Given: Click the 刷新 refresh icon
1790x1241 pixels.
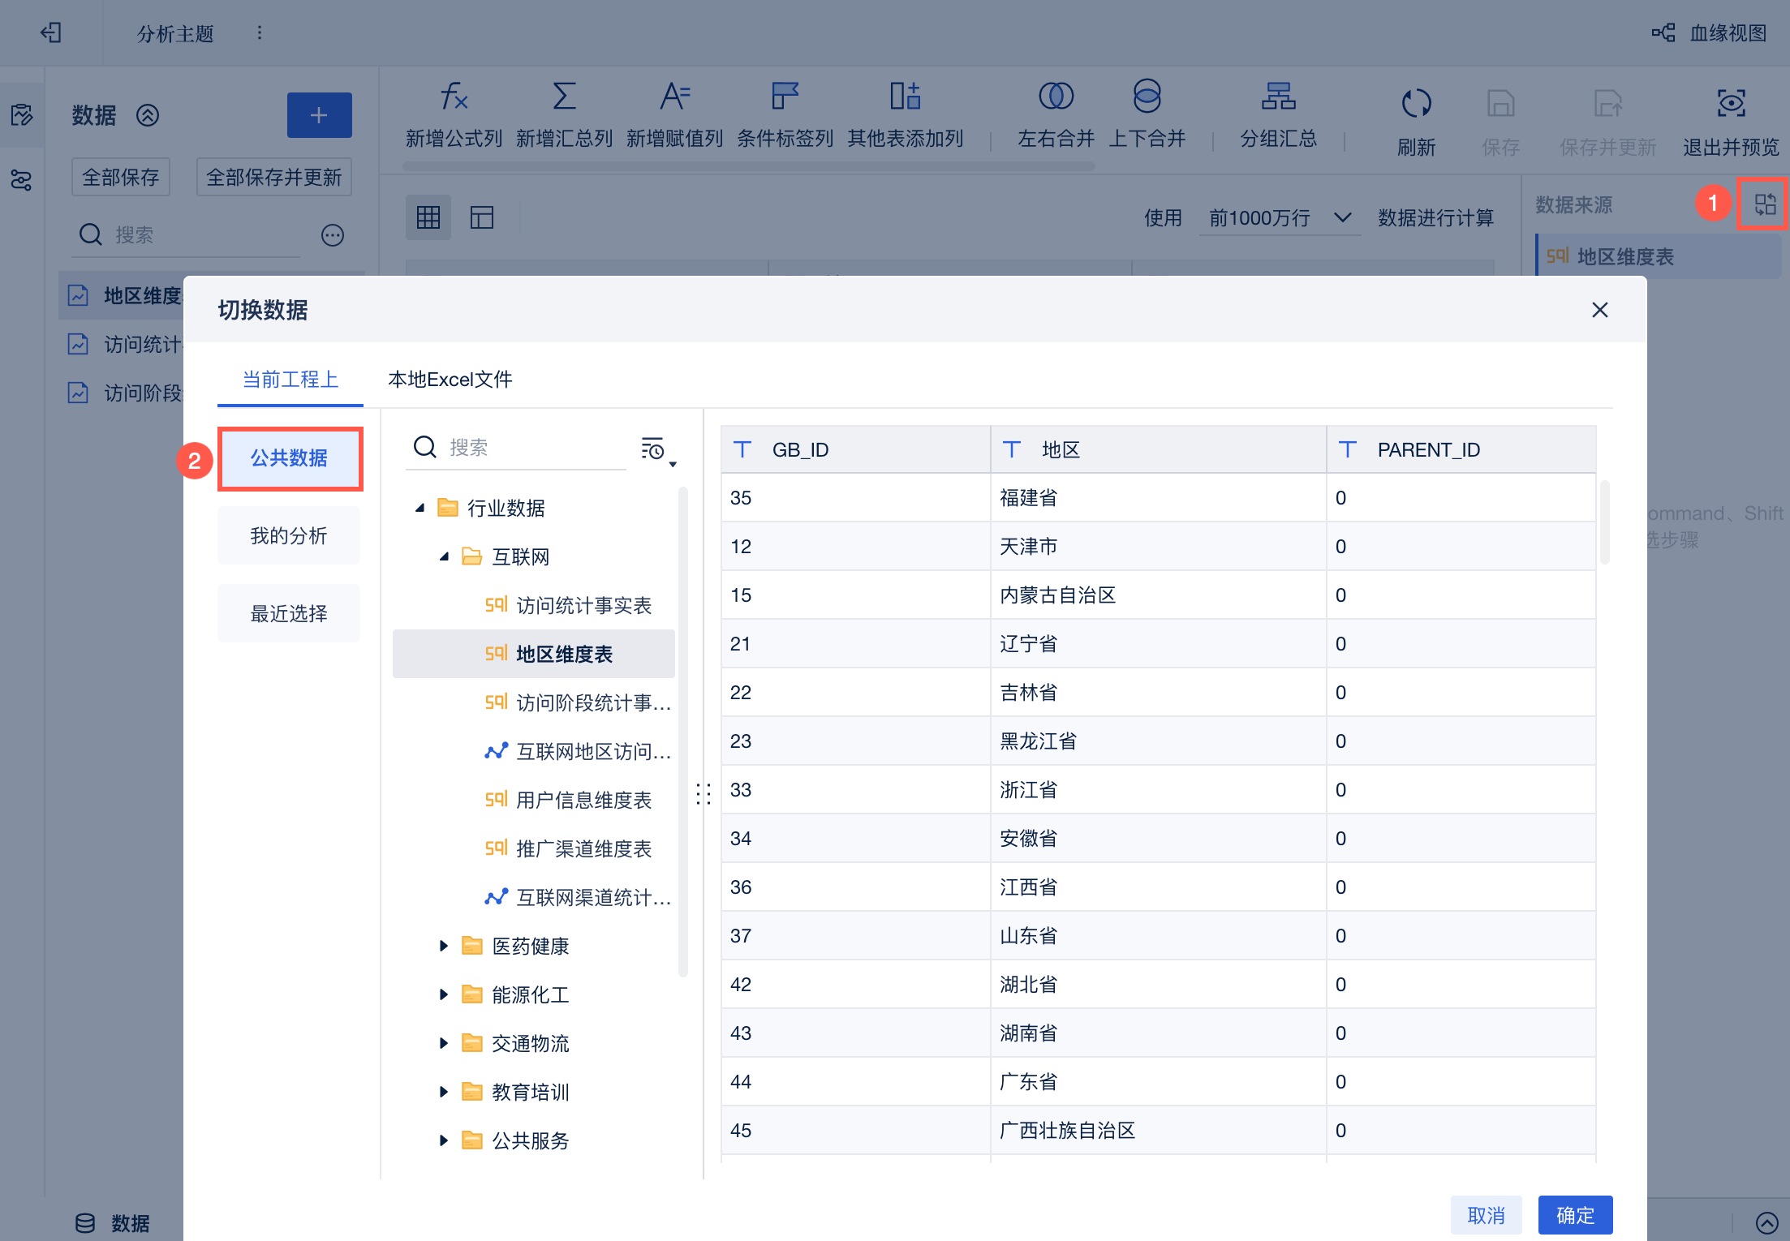Looking at the screenshot, I should pos(1416,104).
